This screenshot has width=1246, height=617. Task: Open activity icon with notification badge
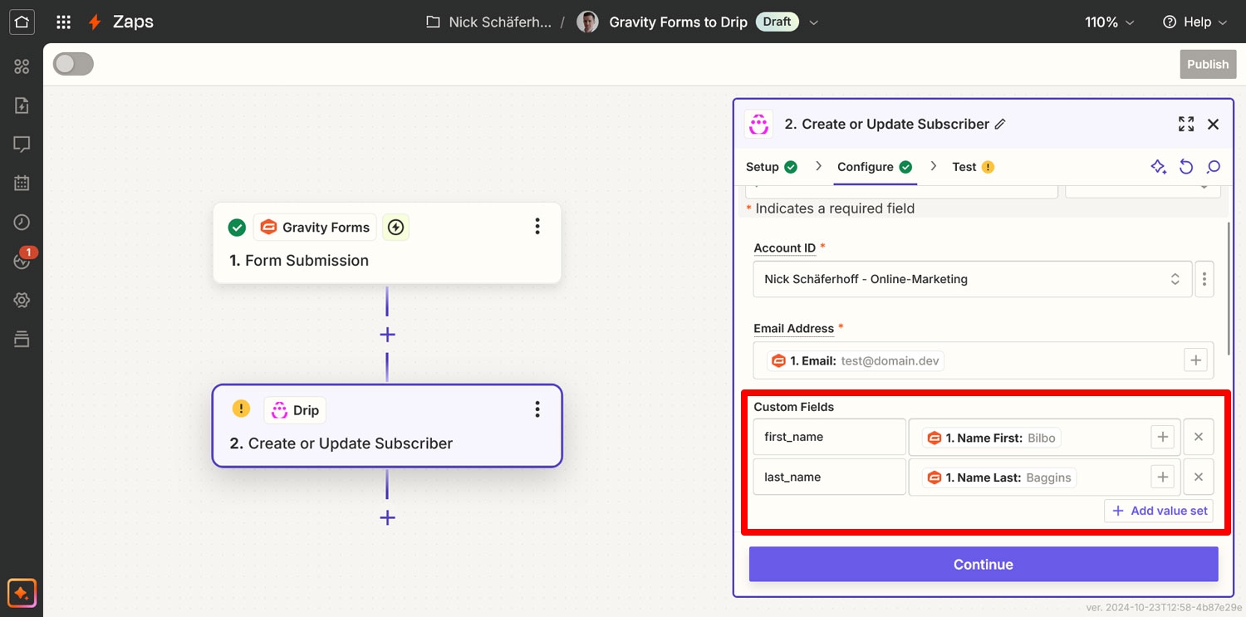pos(22,261)
